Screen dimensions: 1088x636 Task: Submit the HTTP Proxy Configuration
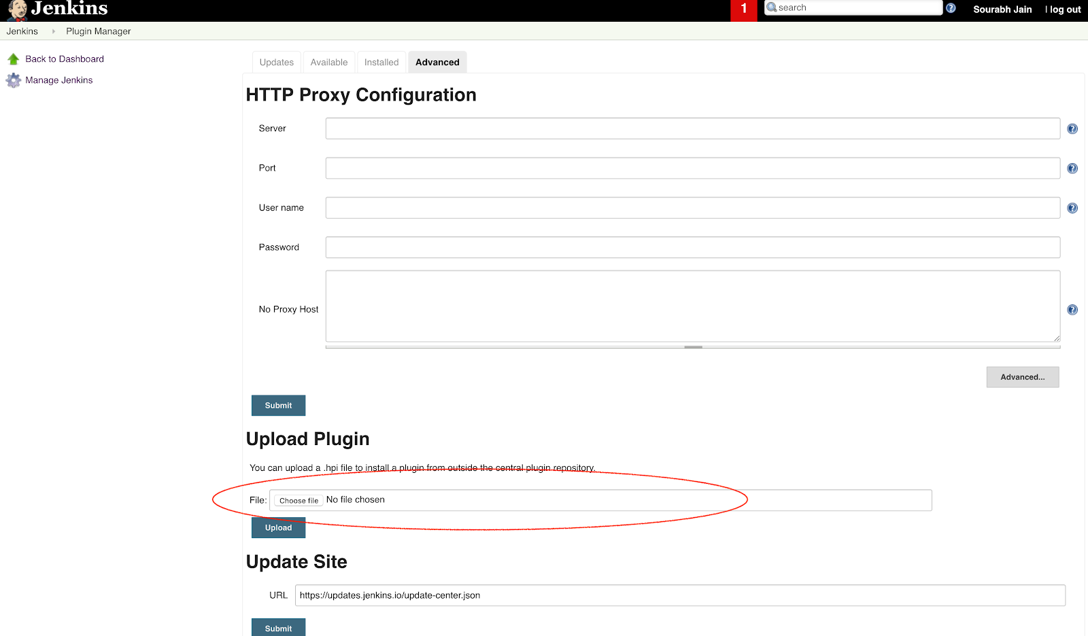(x=278, y=406)
